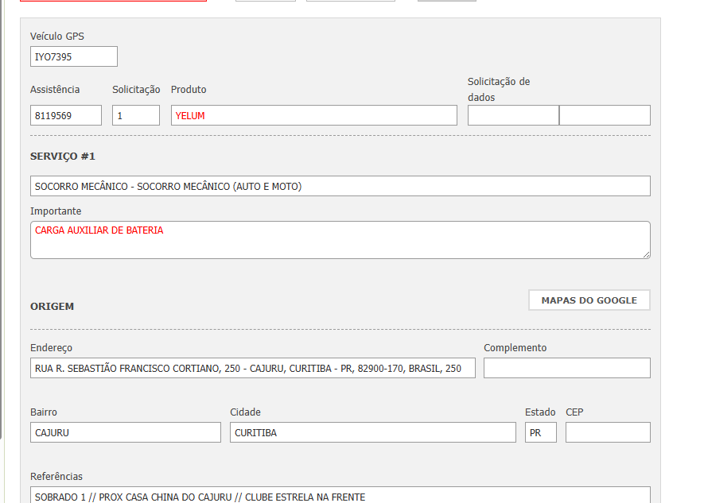Focus the empty CEP field
The image size is (704, 503).
[x=608, y=432]
